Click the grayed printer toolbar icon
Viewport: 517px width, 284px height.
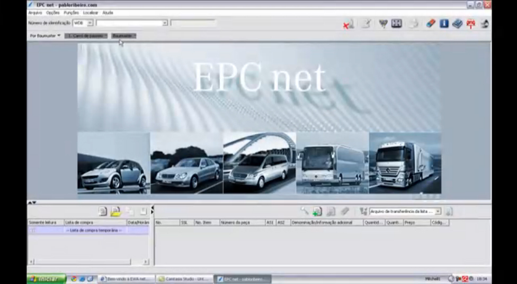point(414,24)
